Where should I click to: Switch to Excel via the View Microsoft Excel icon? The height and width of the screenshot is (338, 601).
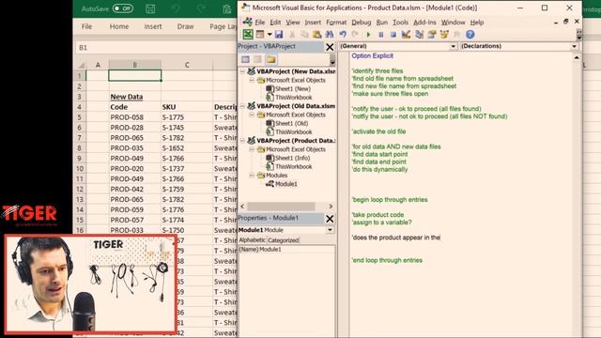[248, 35]
